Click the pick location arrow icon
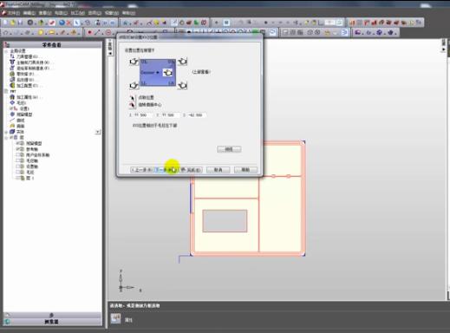Viewport: 450px width, 333px height. (132, 98)
